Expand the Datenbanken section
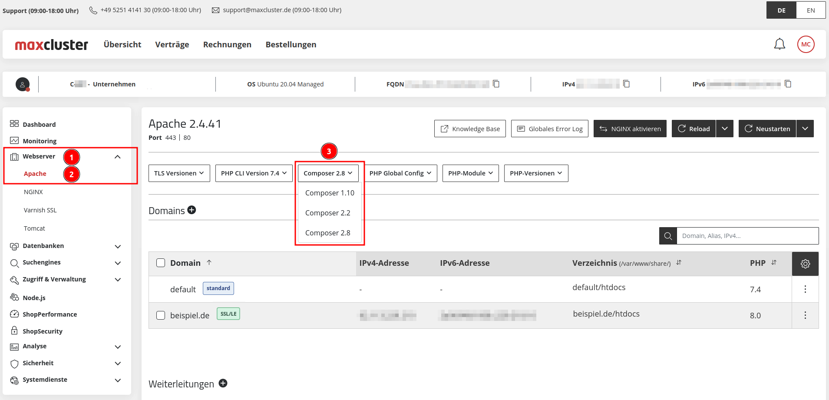829x400 pixels. pyautogui.click(x=117, y=246)
